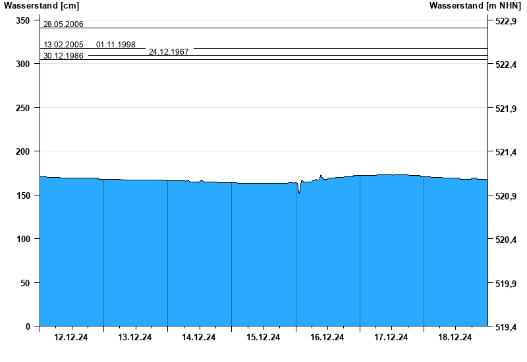Select the 24.12.1967 reference level label
This screenshot has height=362, width=527.
click(169, 51)
